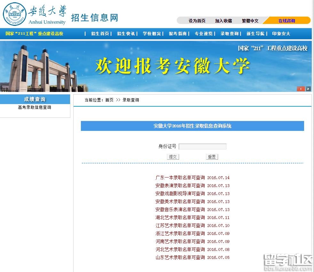The image size is (314, 272).
Task: Click the date 2016.07.11
Action: (218, 218)
